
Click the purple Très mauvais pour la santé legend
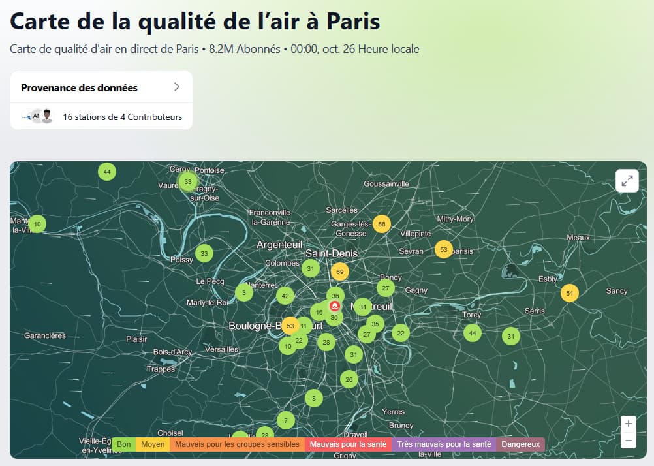click(x=444, y=444)
